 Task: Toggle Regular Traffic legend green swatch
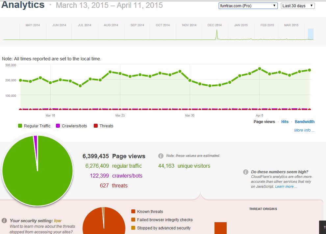coord(21,126)
